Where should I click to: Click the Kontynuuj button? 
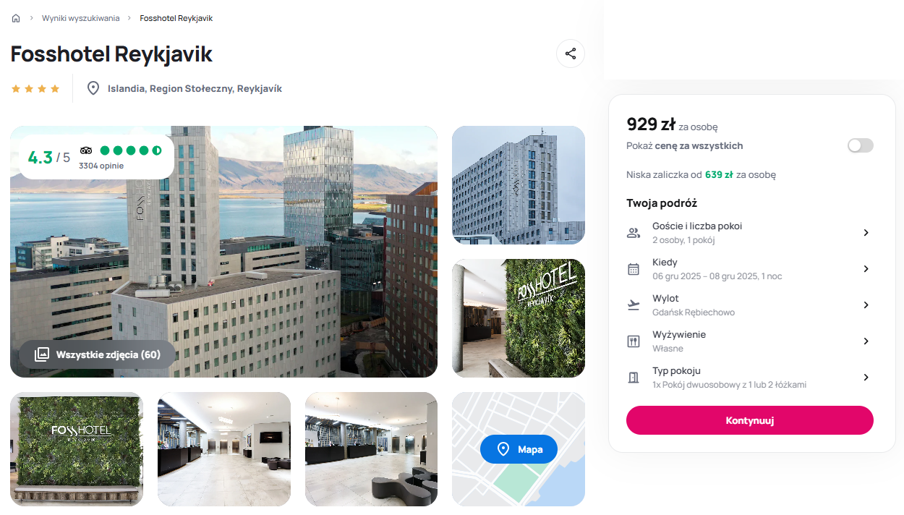coord(750,420)
